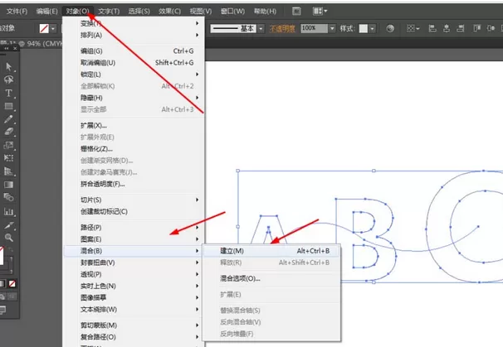Click the 不透明度 orange link
Viewport: 503px width, 347px height.
[x=282, y=28]
